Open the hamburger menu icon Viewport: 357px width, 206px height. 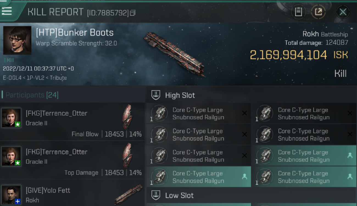[x=7, y=11]
